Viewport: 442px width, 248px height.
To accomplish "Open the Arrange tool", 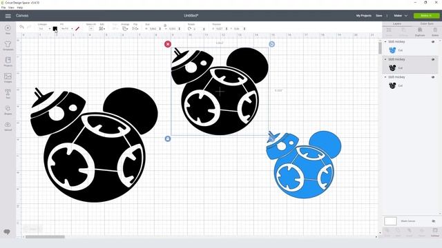I will (x=125, y=29).
